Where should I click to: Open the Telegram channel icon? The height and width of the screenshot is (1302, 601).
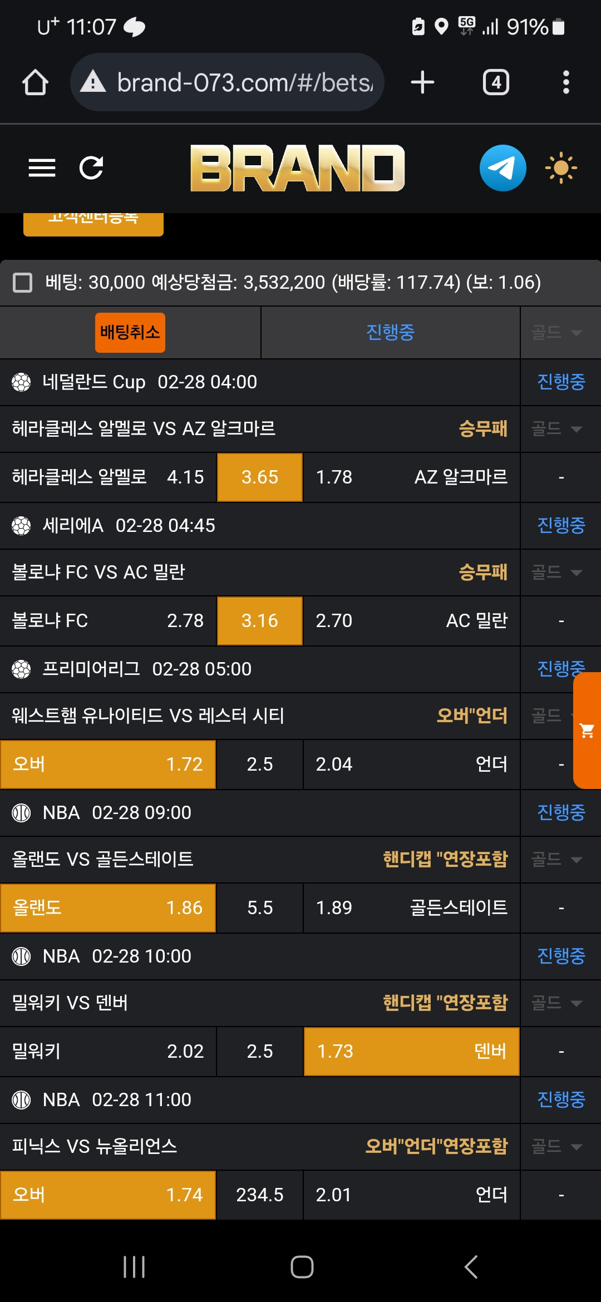click(503, 167)
